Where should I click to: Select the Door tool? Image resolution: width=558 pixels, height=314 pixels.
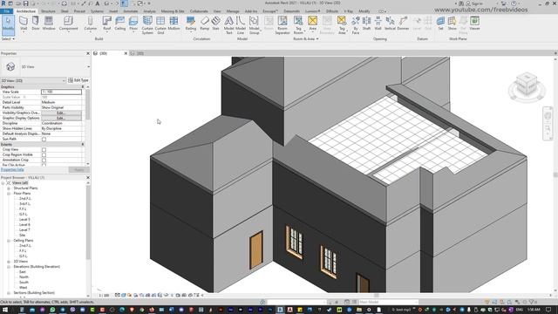tap(36, 24)
